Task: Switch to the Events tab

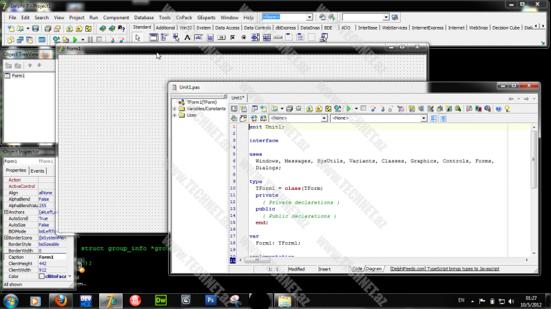Action: 37,171
